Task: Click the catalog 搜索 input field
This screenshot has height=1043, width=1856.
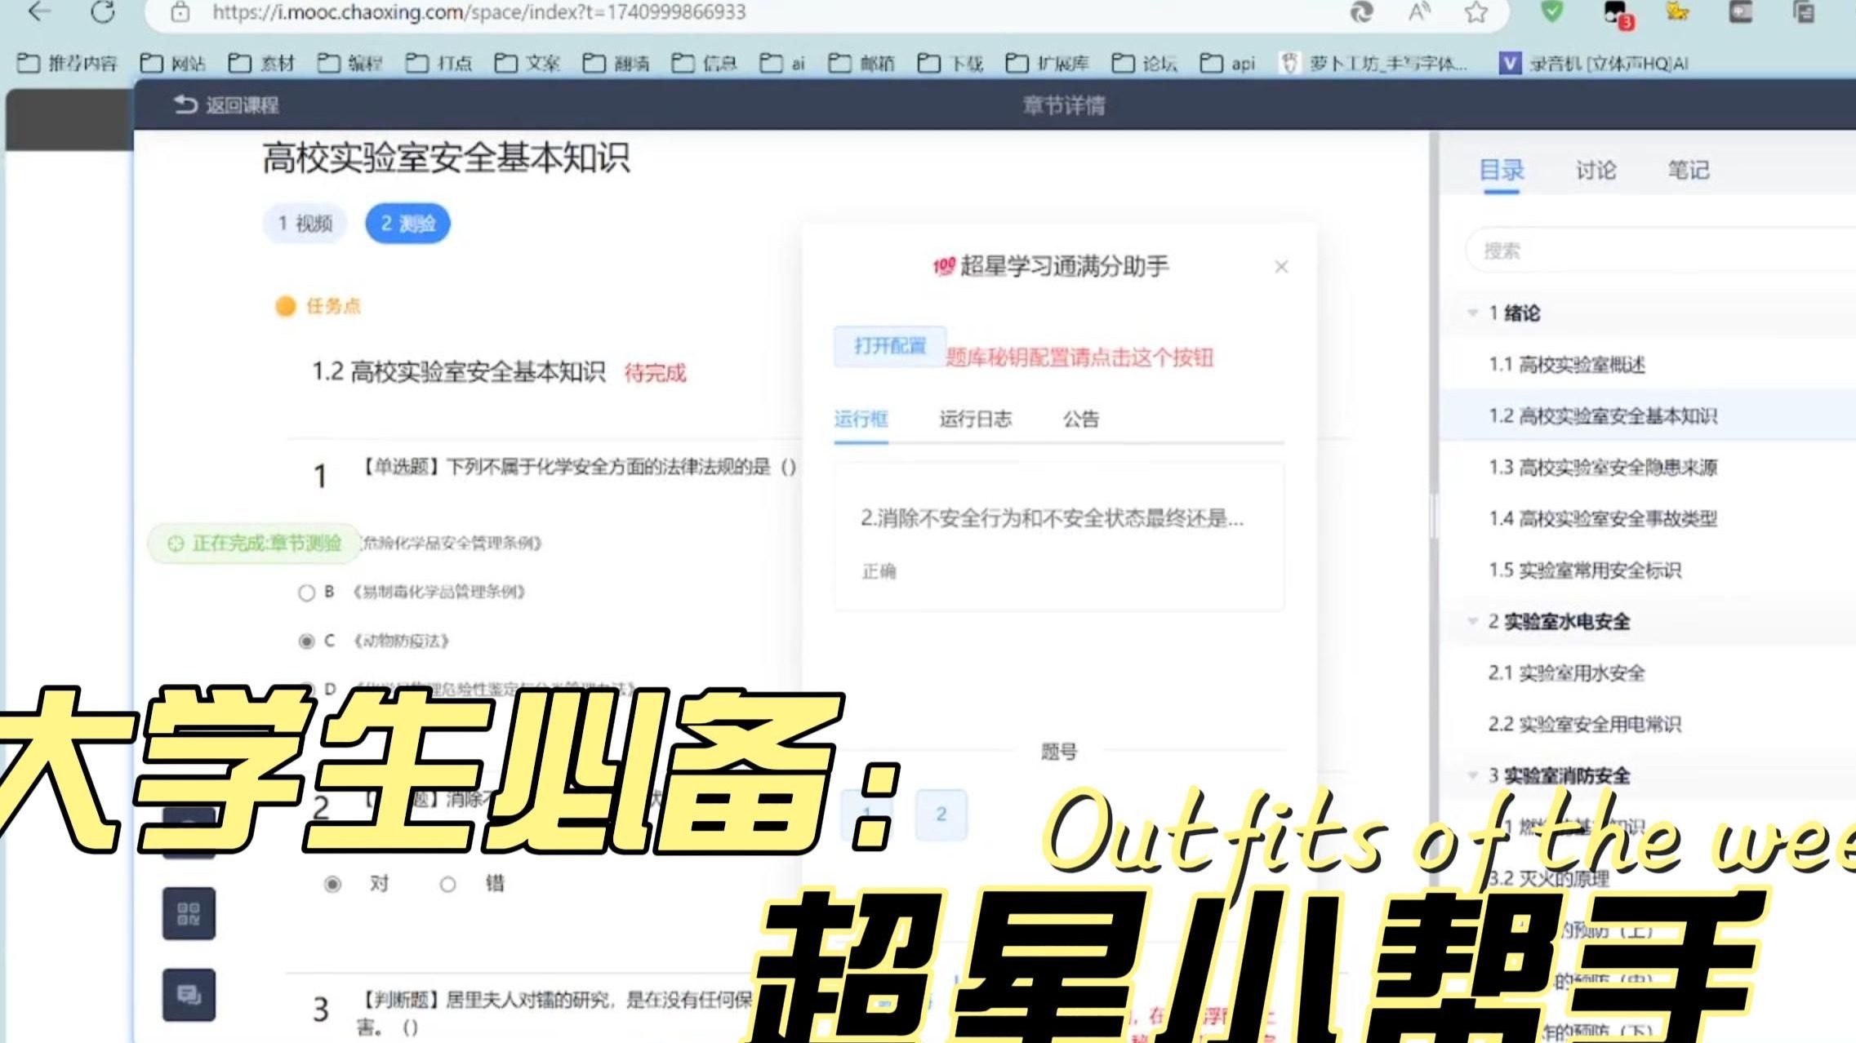Action: pyautogui.click(x=1661, y=251)
